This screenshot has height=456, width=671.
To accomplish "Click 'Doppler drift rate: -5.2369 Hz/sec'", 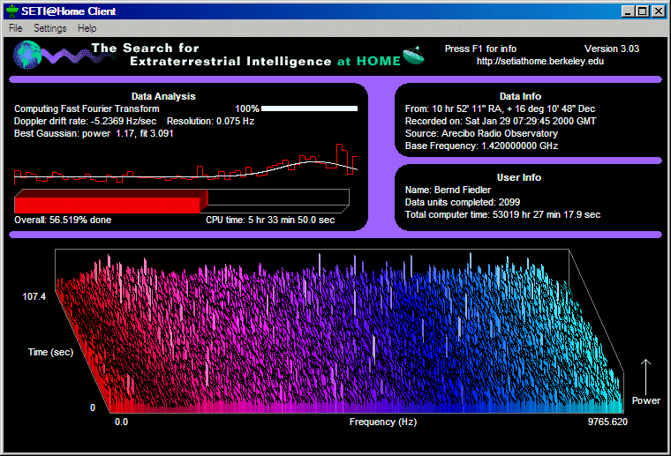I will tap(85, 121).
